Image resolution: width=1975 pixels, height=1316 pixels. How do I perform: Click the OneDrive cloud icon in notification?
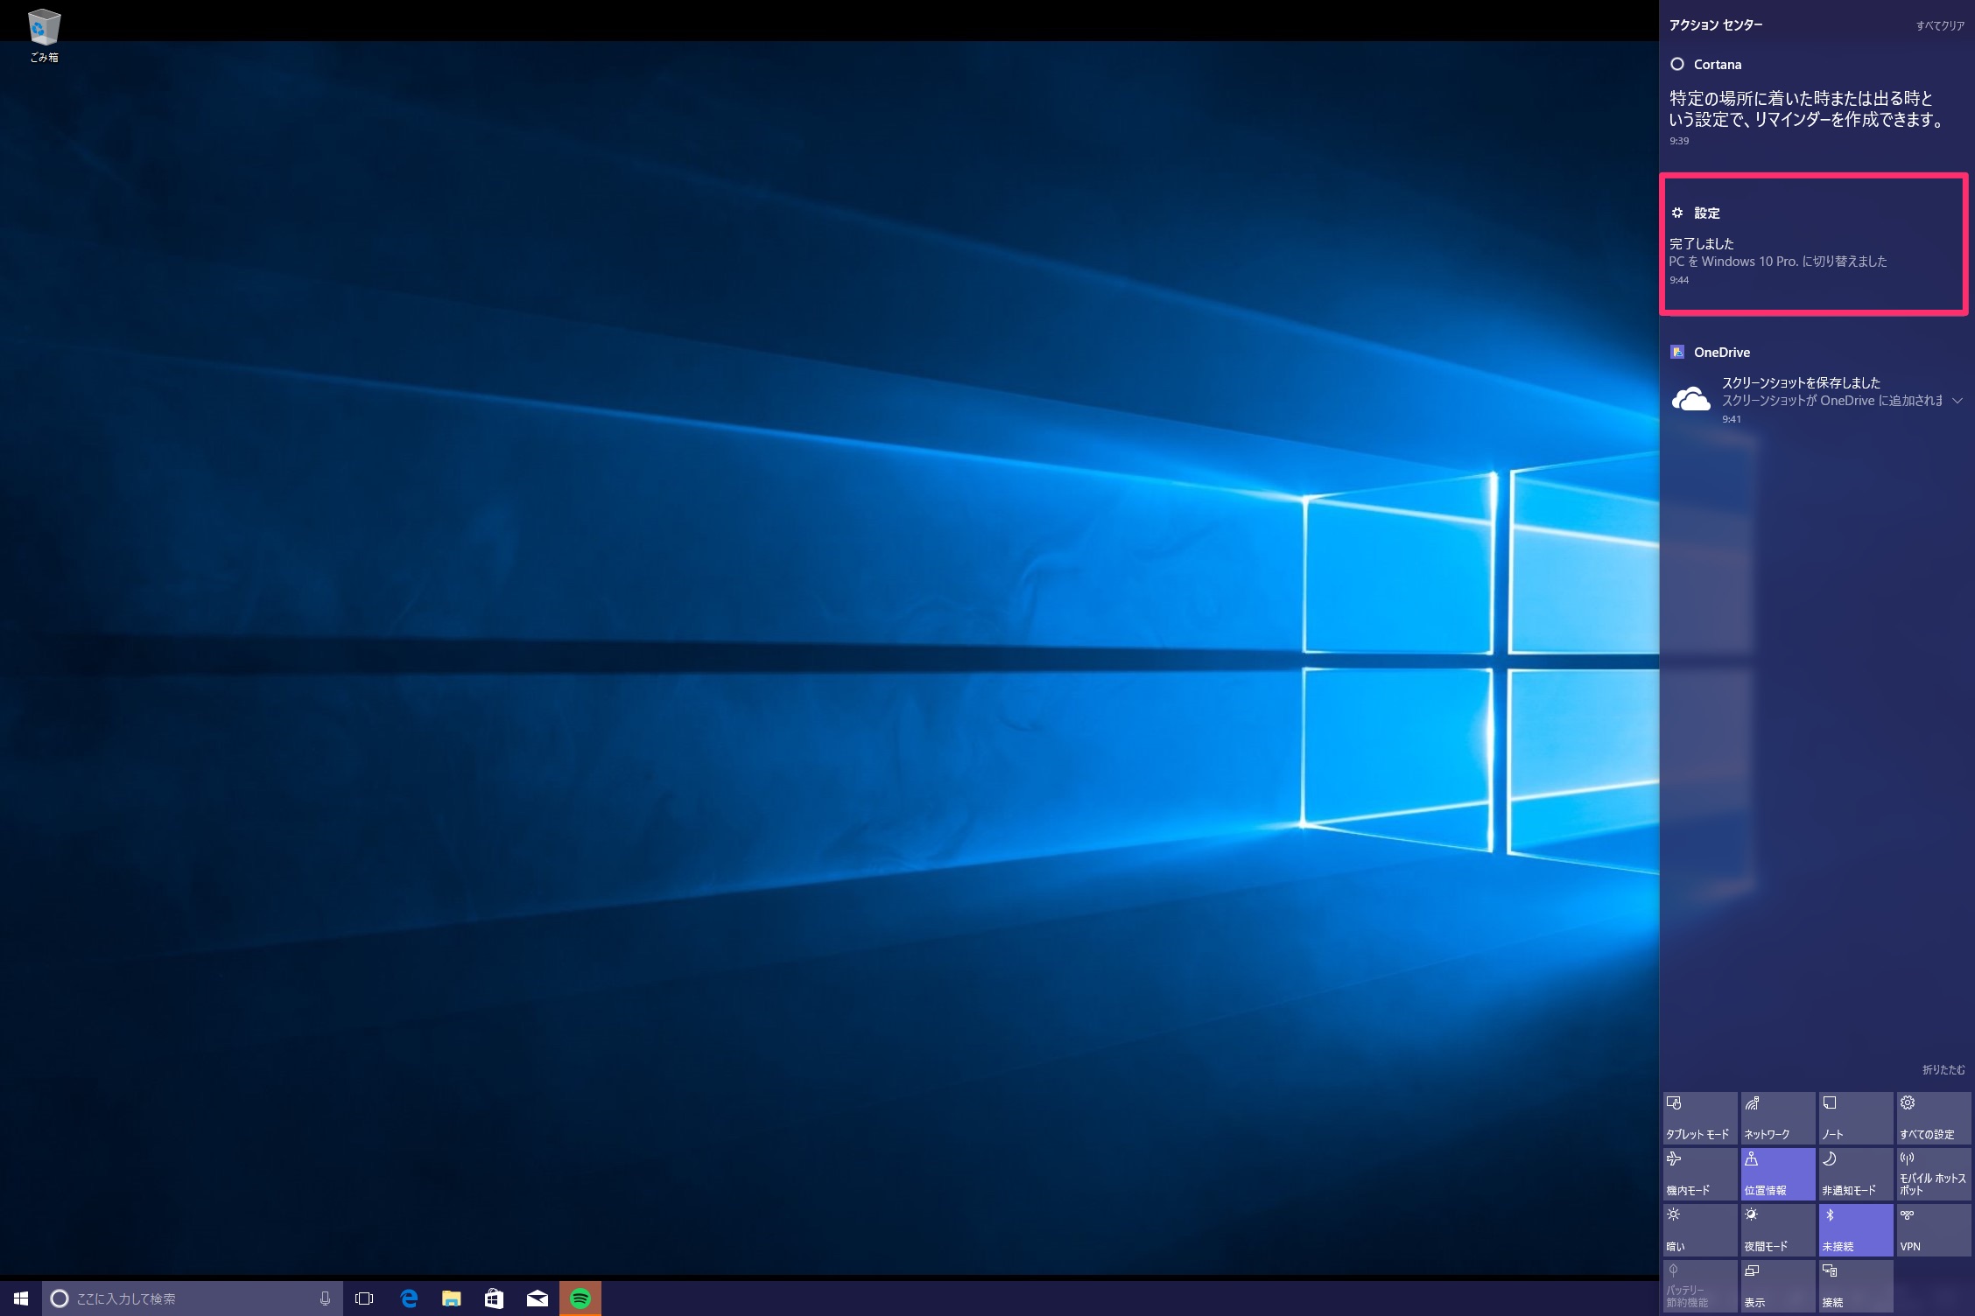pyautogui.click(x=1690, y=399)
